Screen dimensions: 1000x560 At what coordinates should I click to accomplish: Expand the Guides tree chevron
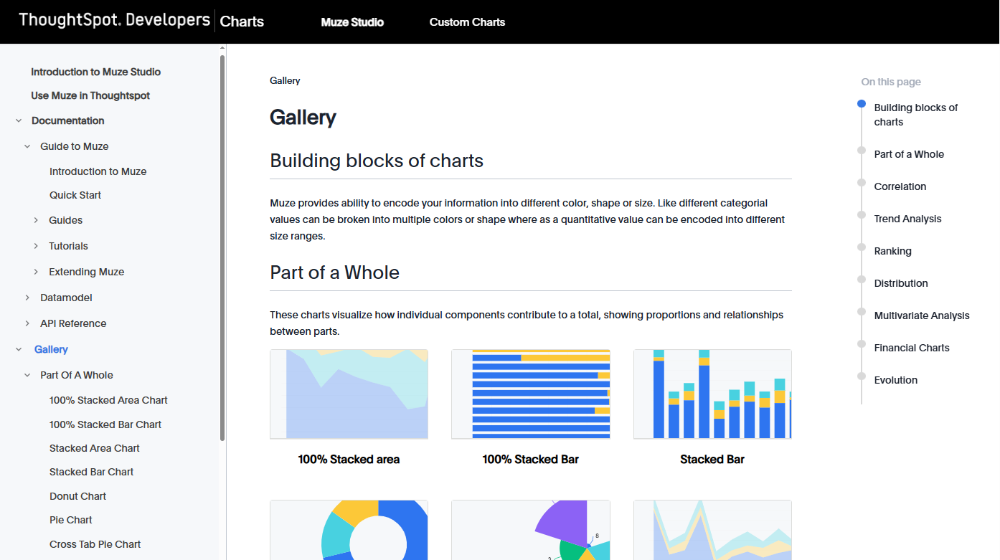pos(36,220)
